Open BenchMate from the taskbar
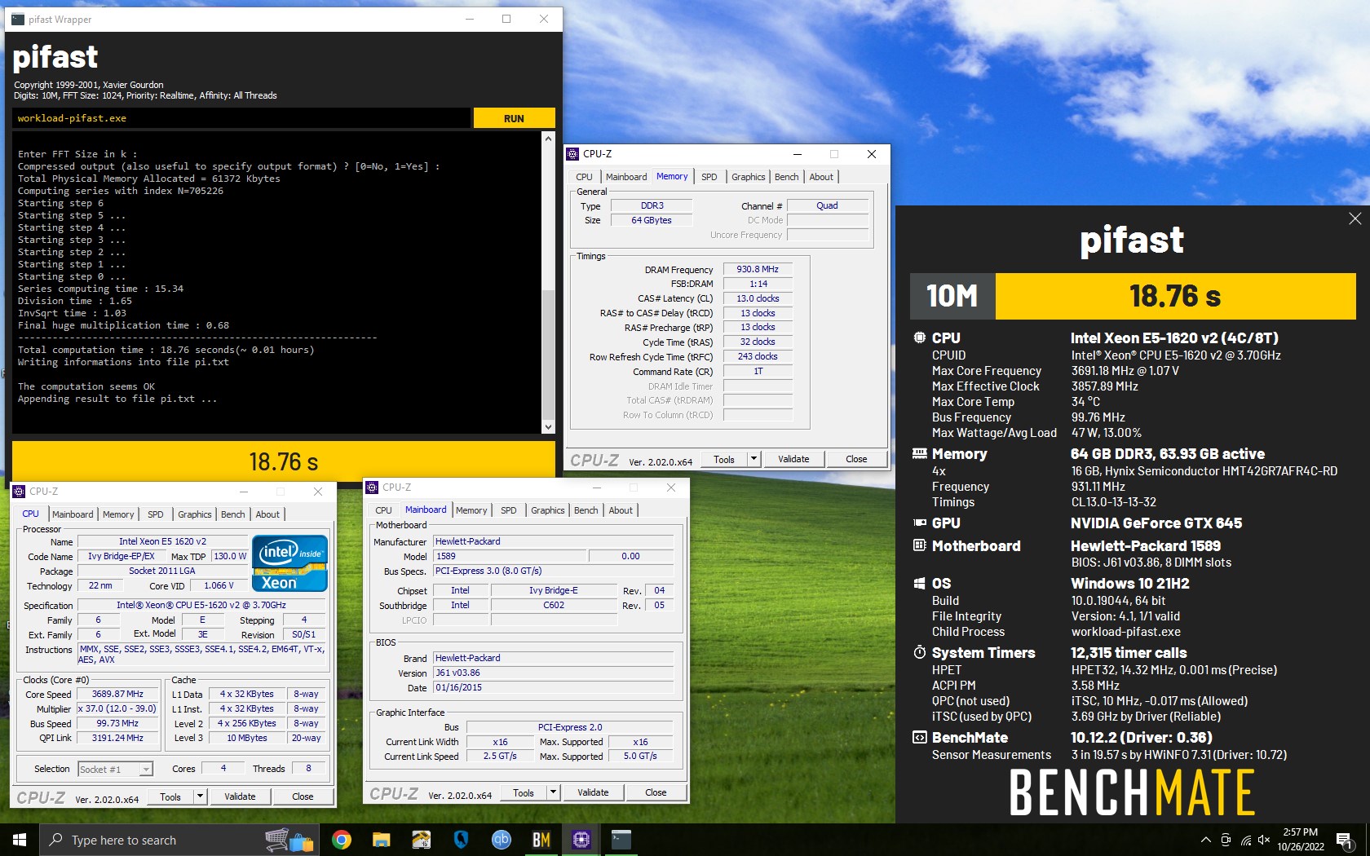Screen dimensions: 1370x856 pos(541,840)
